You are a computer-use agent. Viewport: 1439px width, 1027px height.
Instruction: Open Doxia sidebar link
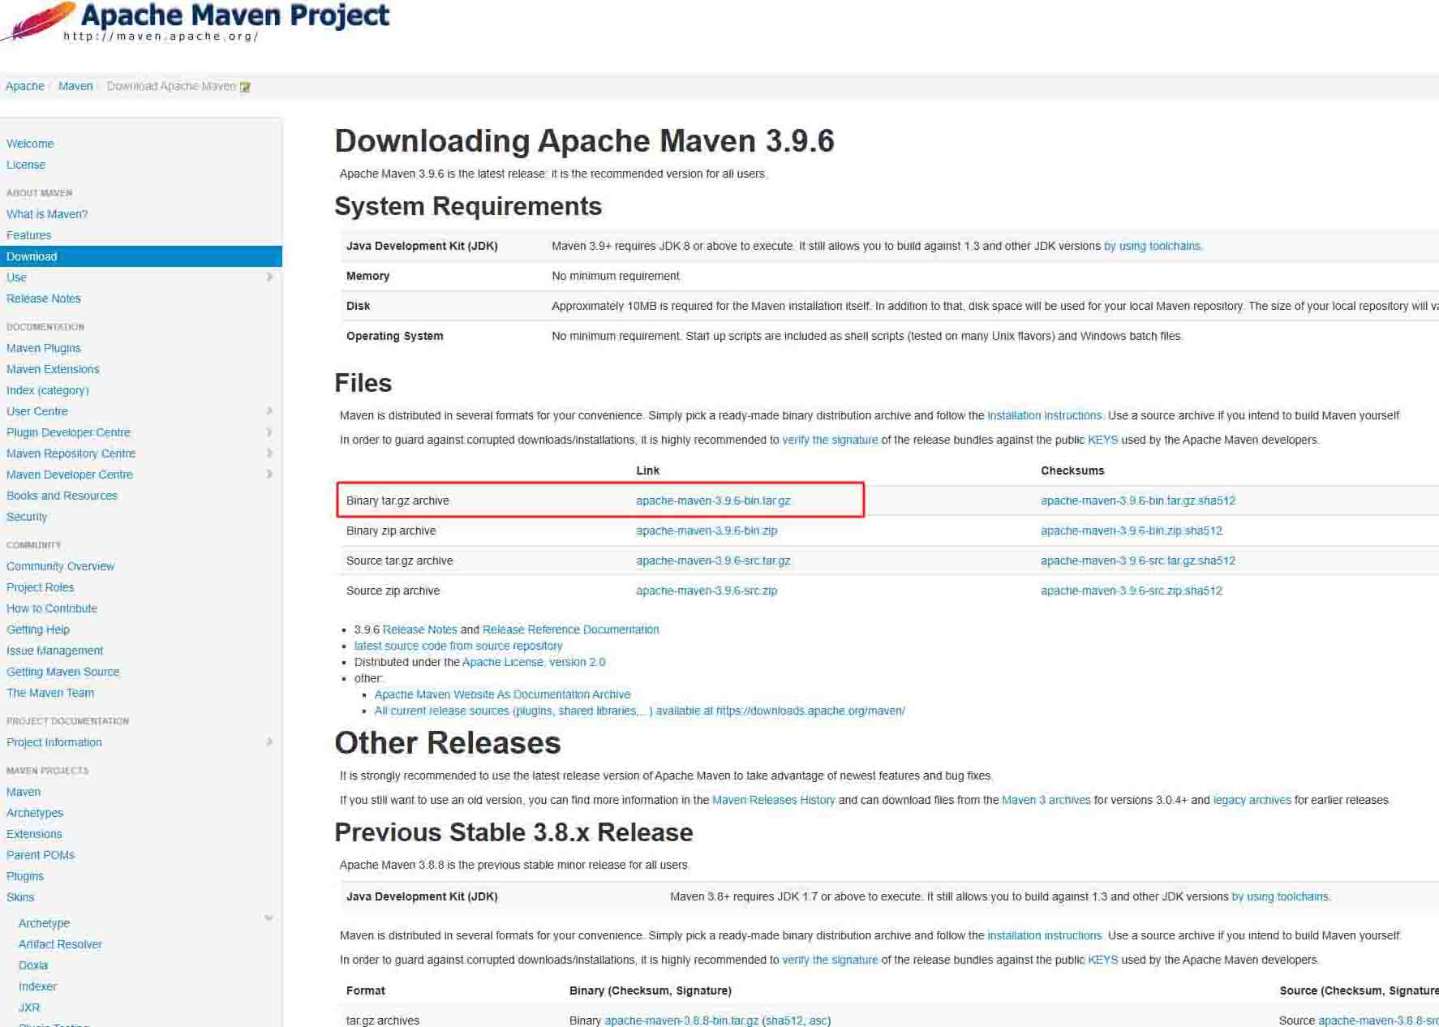pyautogui.click(x=33, y=965)
